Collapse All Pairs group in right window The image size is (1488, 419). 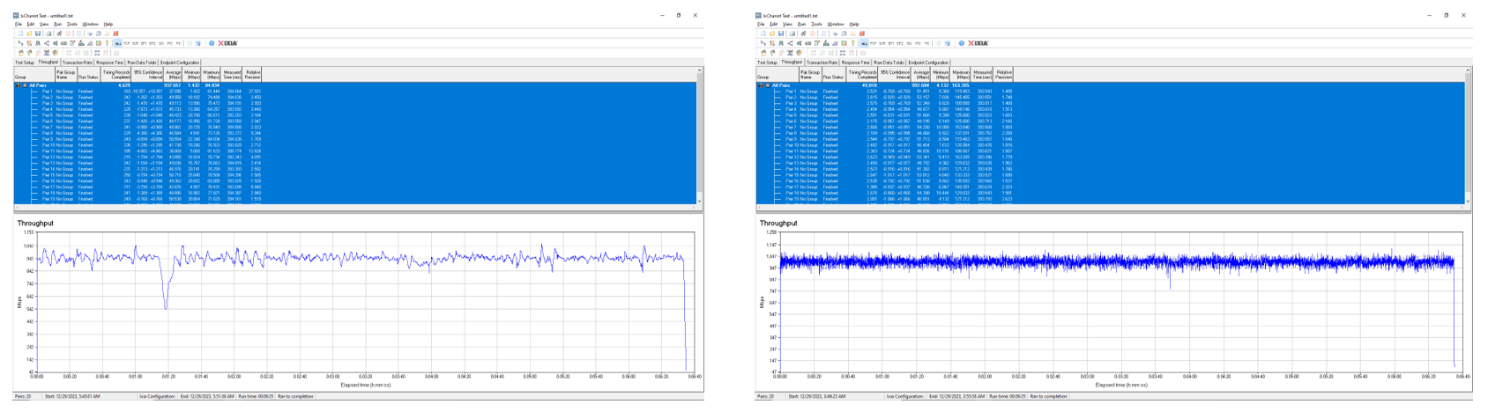768,85
